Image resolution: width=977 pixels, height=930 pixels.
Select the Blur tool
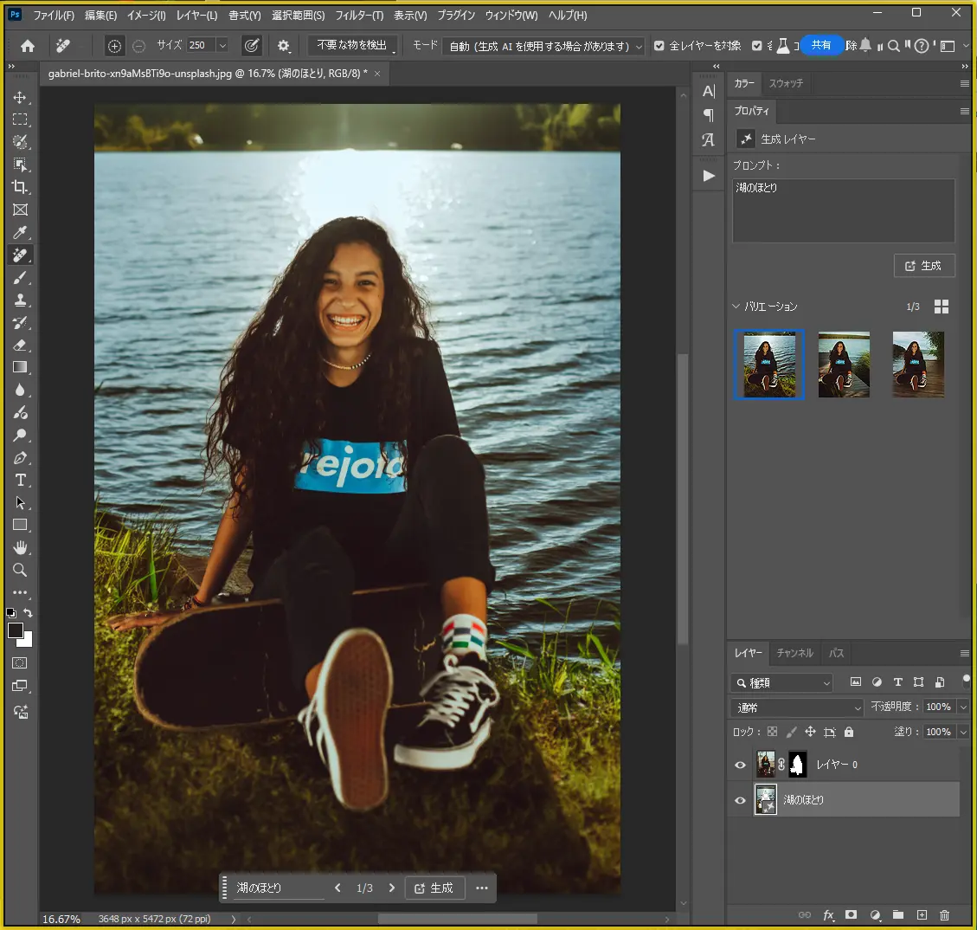coord(20,391)
